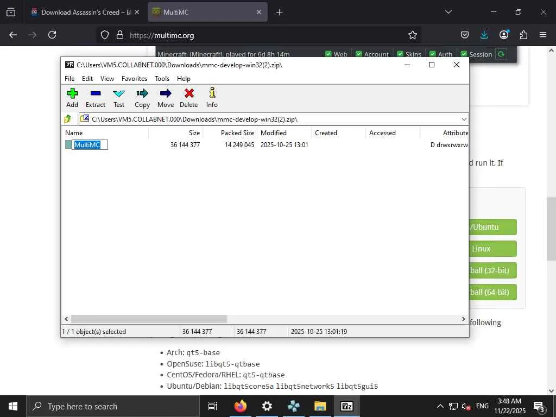Toggle the Session status checkbox
Screen dimensions: 556x417
click(x=464, y=54)
